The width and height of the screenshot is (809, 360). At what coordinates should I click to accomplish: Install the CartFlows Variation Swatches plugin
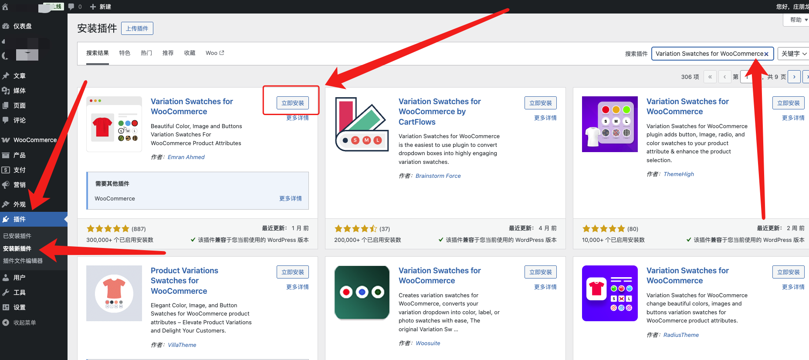pos(541,103)
